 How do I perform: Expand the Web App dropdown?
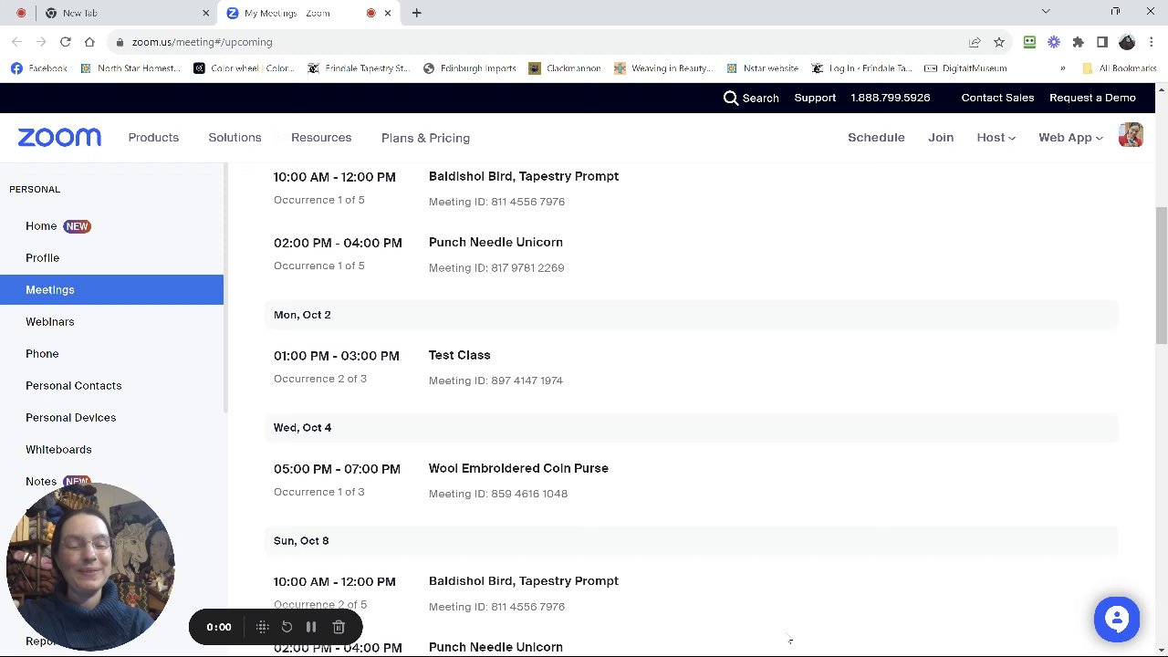pos(1070,137)
